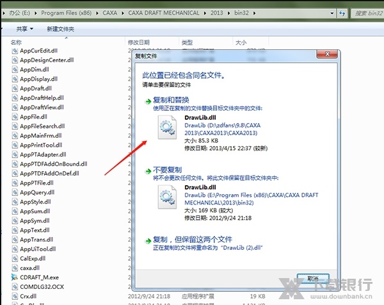384x305 pixels.
Task: Click the CDRAFT_M.exe application icon
Action: pos(14,277)
